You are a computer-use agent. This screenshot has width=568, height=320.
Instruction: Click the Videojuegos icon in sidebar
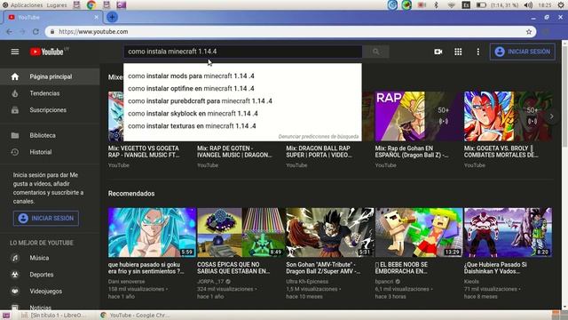[15, 291]
